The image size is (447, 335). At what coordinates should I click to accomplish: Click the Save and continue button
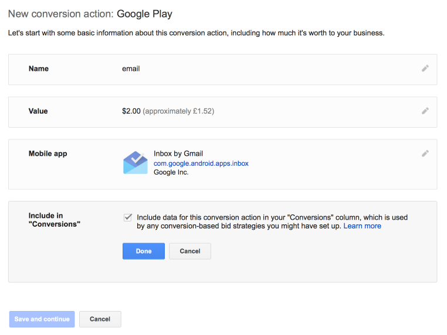point(42,319)
